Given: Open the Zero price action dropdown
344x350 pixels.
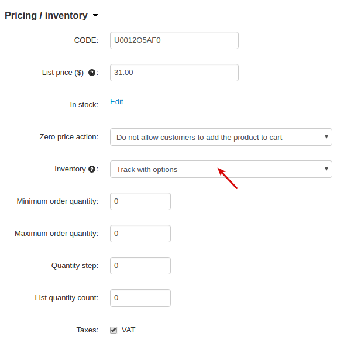Looking at the screenshot, I should tap(221, 137).
